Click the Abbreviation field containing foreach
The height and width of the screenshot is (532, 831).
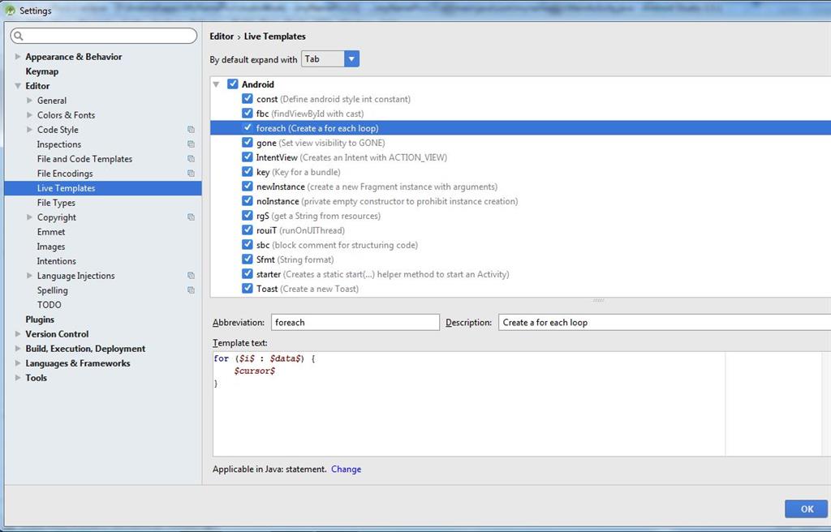(x=355, y=322)
